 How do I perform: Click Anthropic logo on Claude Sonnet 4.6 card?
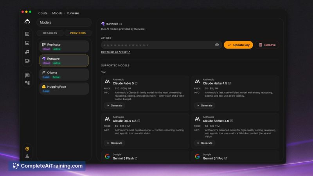click(x=197, y=119)
